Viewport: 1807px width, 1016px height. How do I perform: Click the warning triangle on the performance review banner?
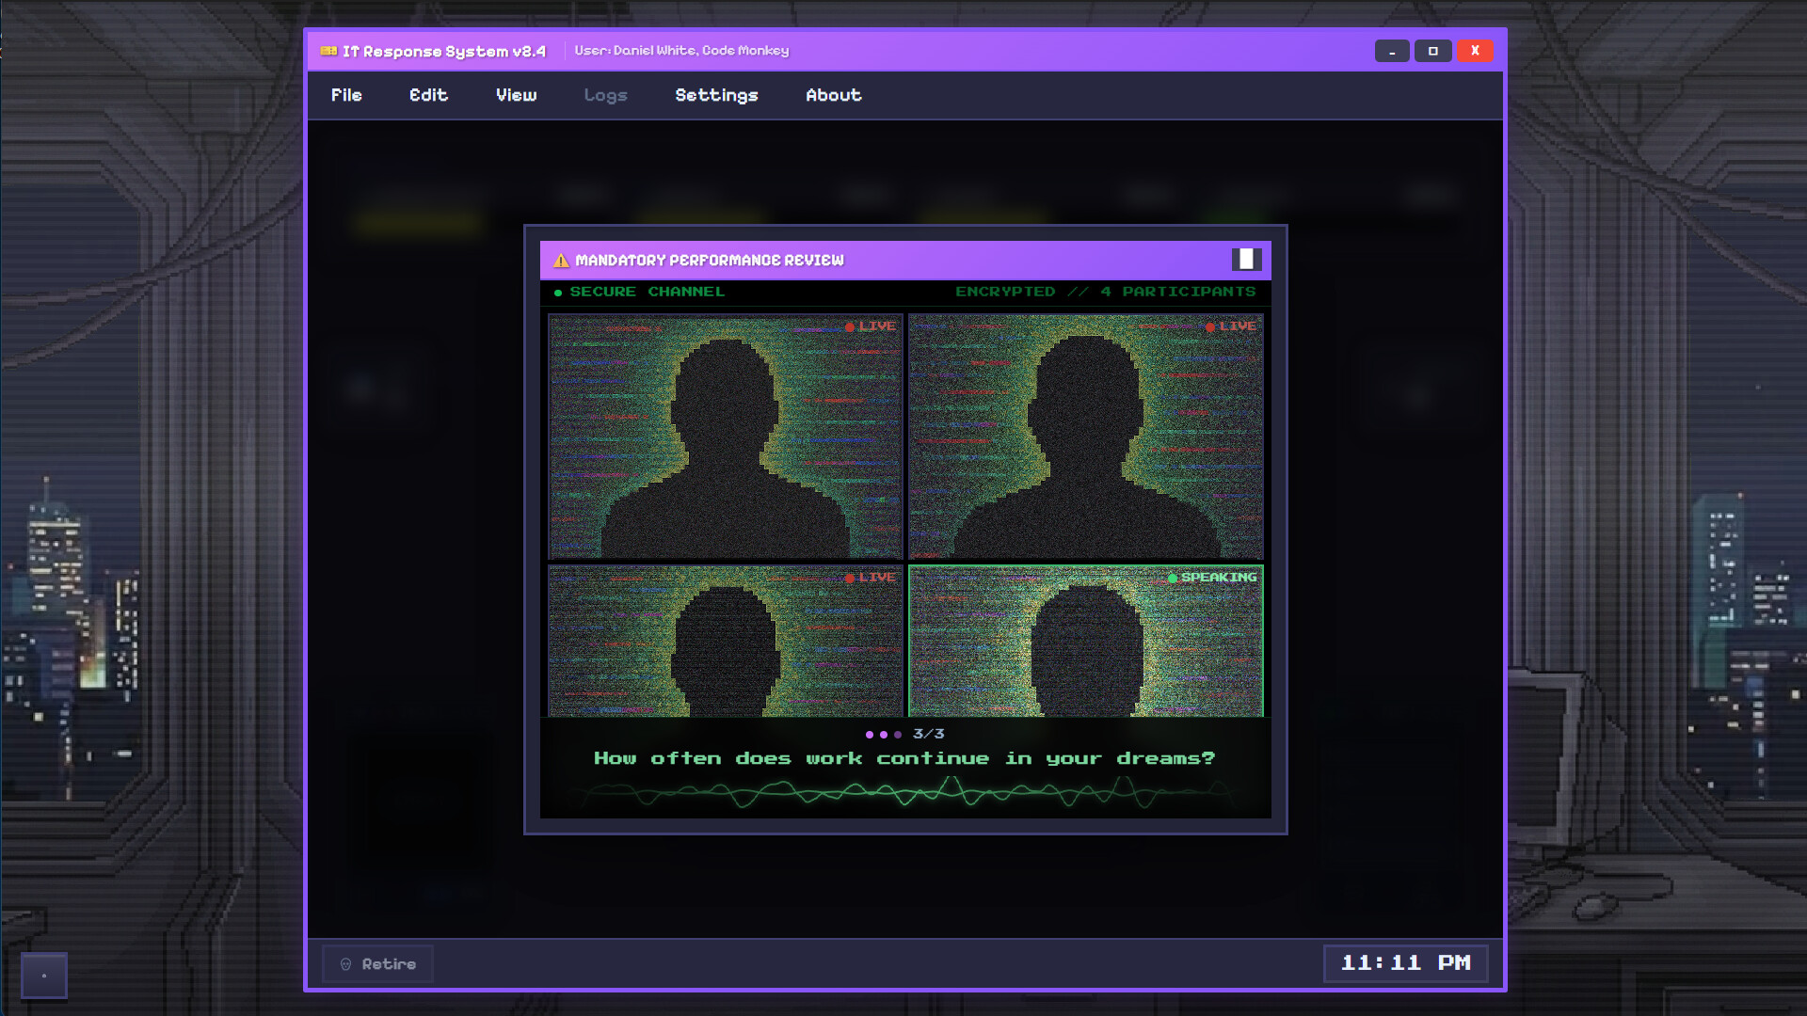click(x=561, y=261)
